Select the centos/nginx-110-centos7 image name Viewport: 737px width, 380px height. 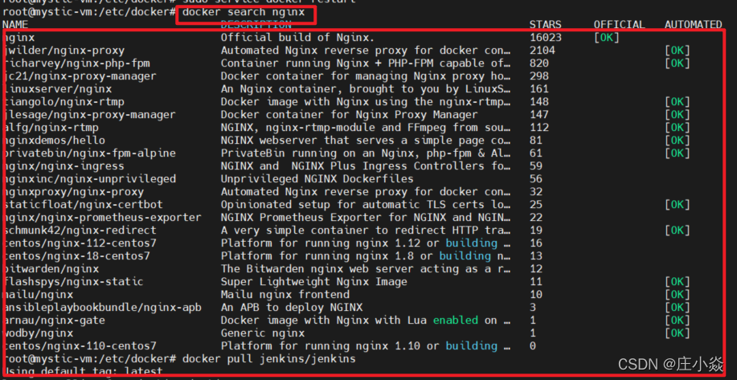[x=80, y=346]
